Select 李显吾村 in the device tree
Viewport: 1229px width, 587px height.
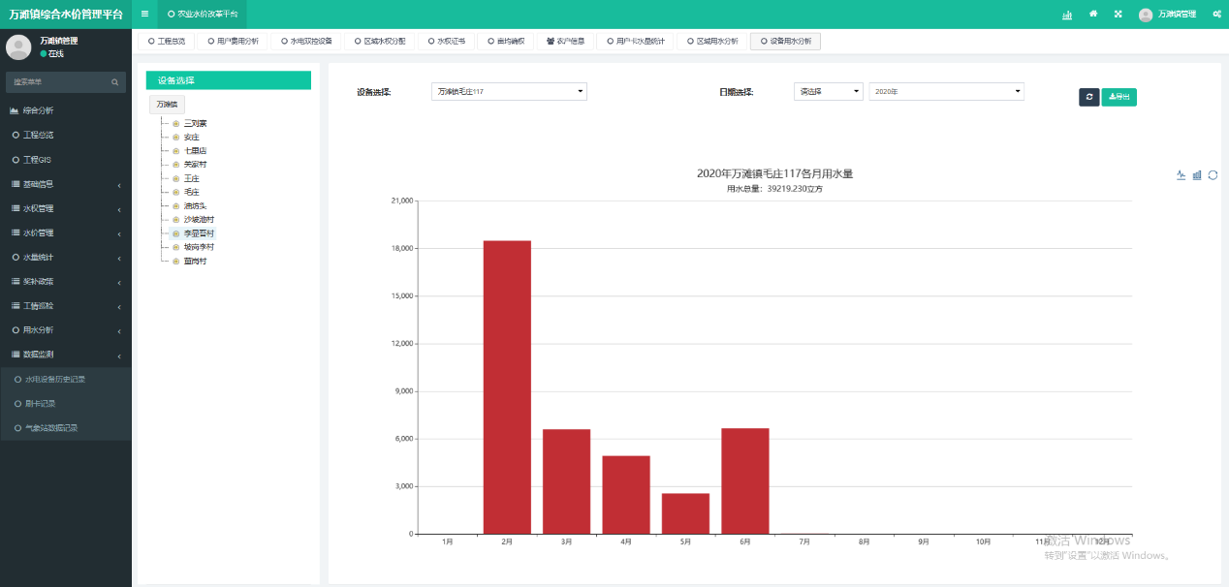click(199, 233)
